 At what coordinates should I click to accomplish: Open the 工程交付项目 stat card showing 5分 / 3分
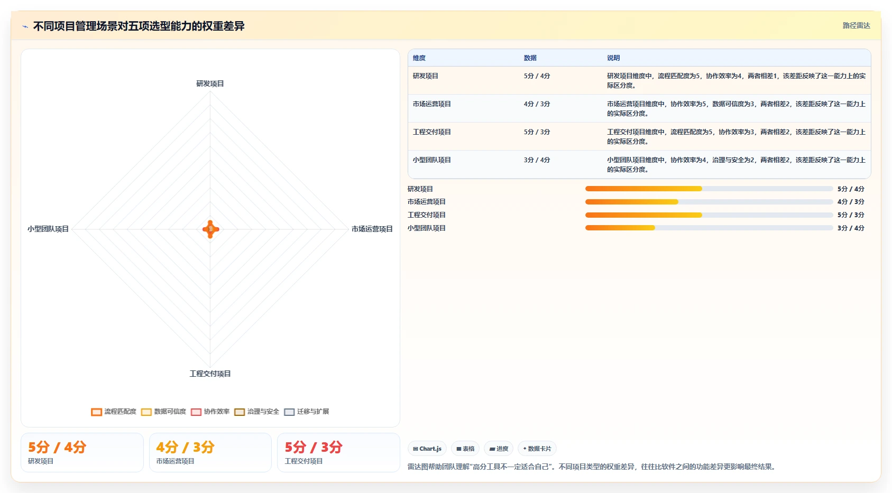[x=338, y=452]
